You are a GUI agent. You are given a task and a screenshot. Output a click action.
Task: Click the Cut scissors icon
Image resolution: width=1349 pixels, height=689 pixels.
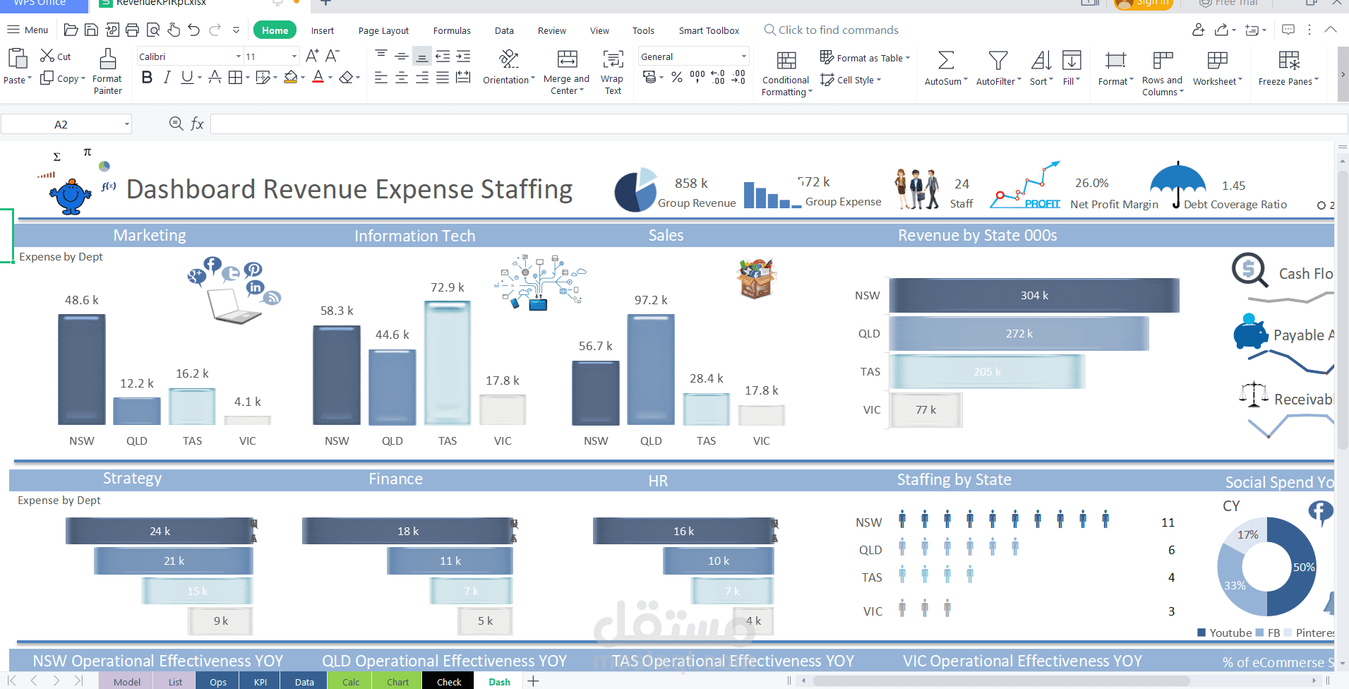coord(47,56)
